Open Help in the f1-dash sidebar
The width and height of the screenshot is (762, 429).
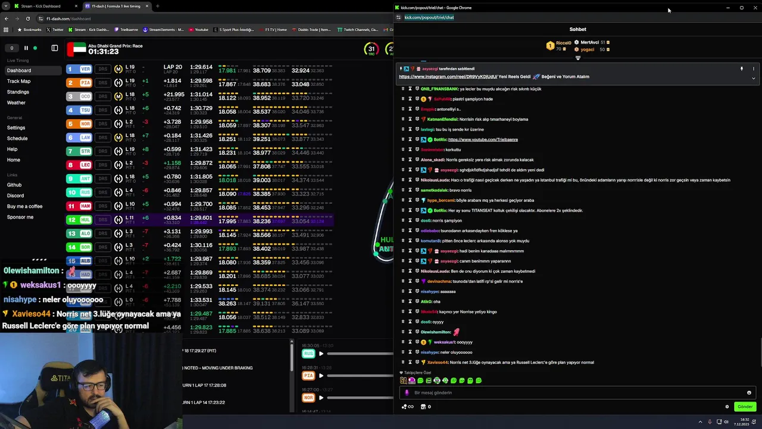click(12, 149)
